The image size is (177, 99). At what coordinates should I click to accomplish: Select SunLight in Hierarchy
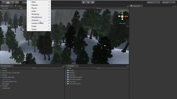coord(6,84)
